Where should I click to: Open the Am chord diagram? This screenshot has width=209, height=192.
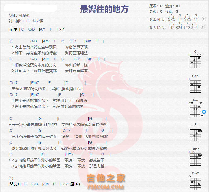(195, 108)
